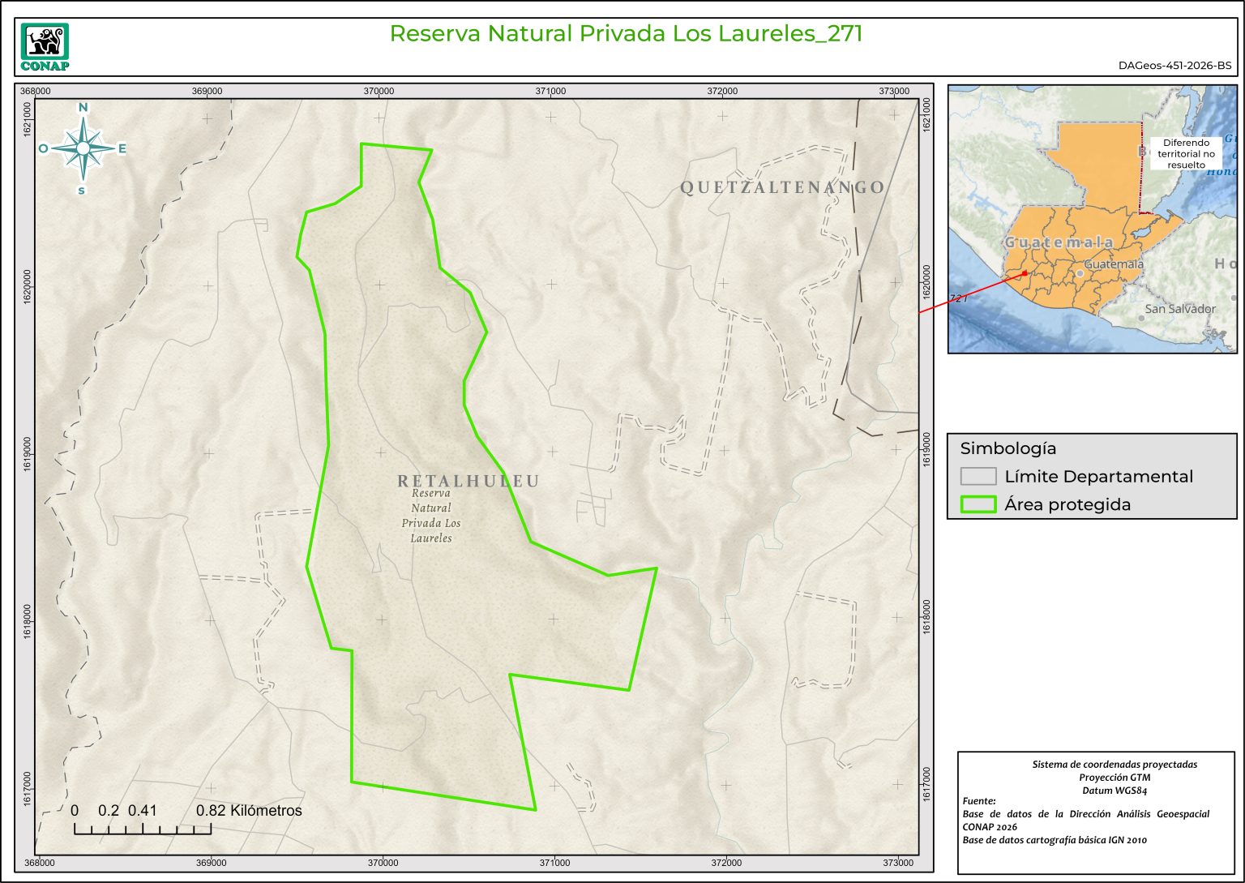Viewport: 1245px width, 883px height.
Task: Click the compass rose north arrow
Action: 83,148
